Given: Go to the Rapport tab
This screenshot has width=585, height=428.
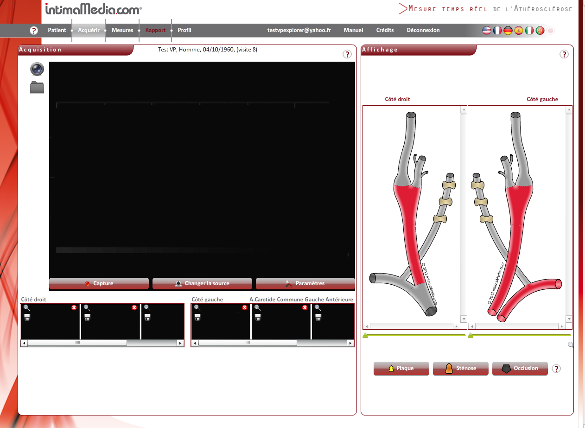Looking at the screenshot, I should tap(155, 30).
